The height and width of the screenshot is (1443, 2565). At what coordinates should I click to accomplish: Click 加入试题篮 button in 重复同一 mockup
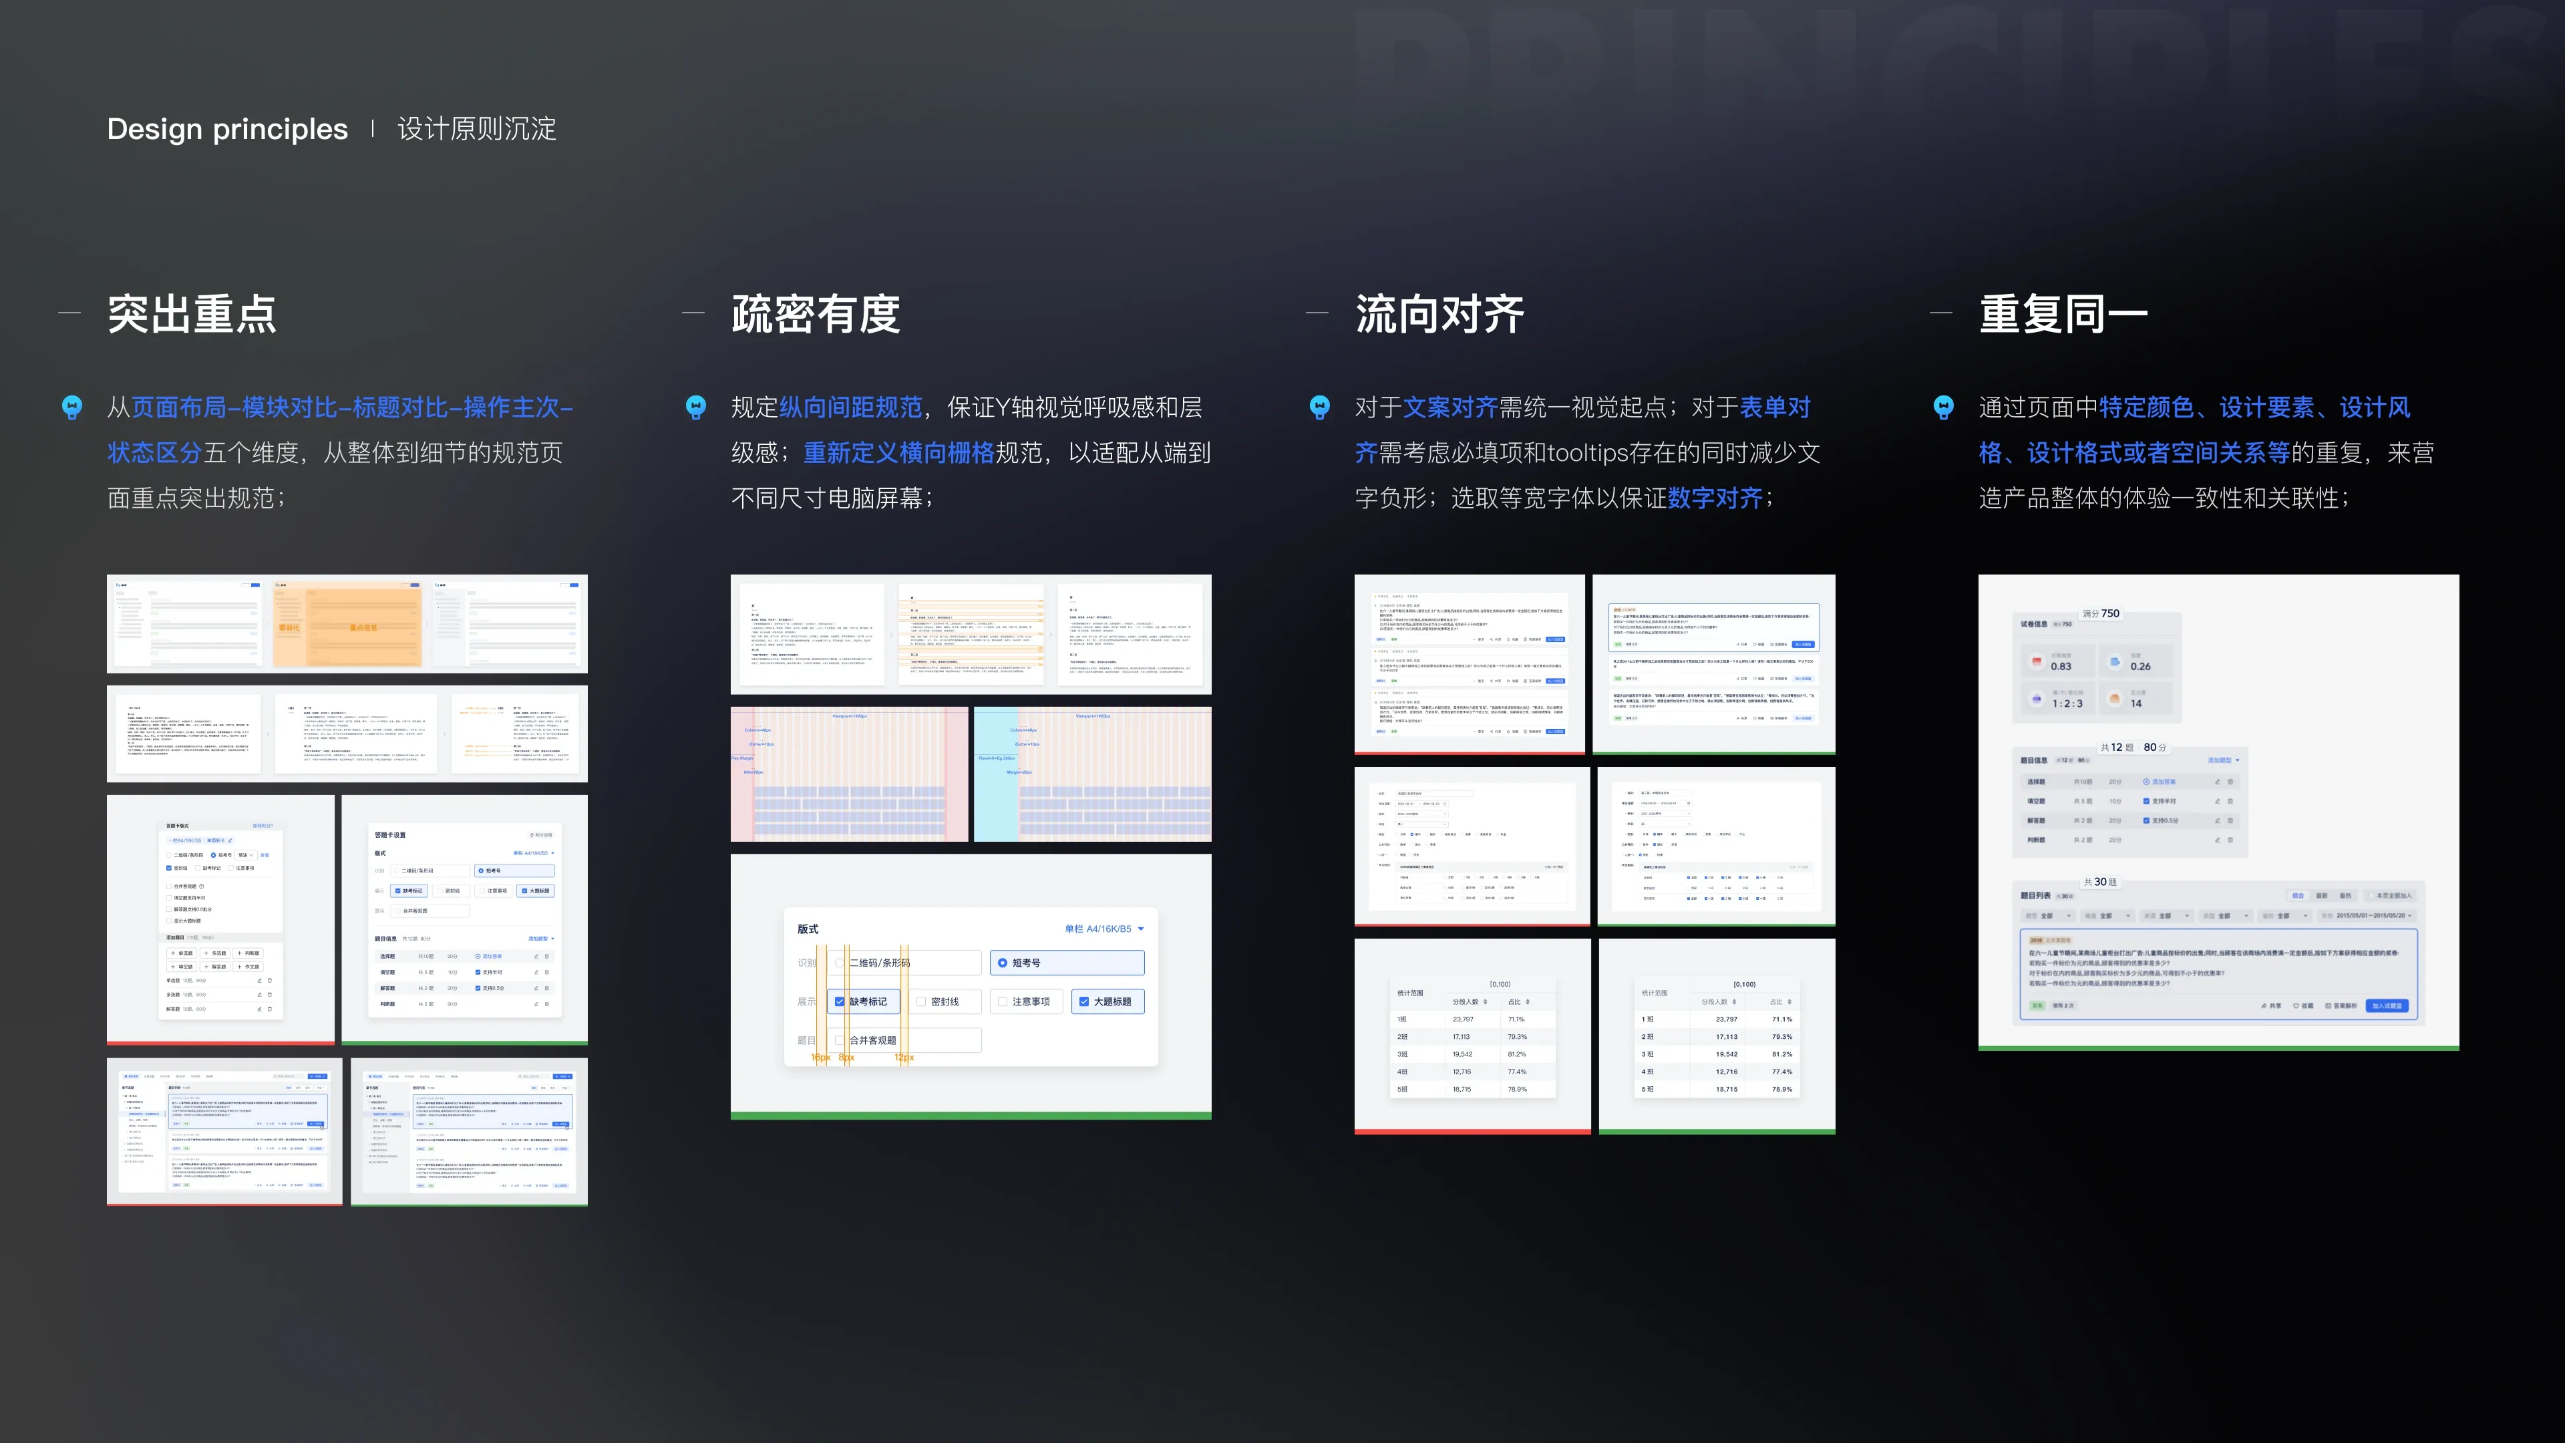(2388, 1006)
